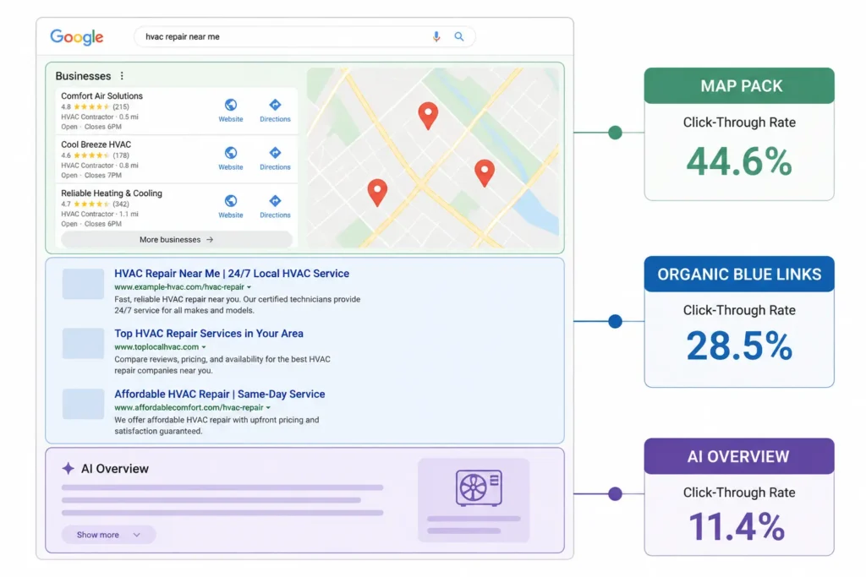The image size is (866, 577).
Task: Click the More businesses button
Action: 176,239
